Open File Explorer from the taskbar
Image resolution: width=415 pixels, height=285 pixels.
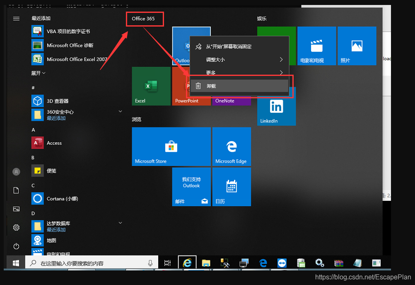(x=206, y=263)
